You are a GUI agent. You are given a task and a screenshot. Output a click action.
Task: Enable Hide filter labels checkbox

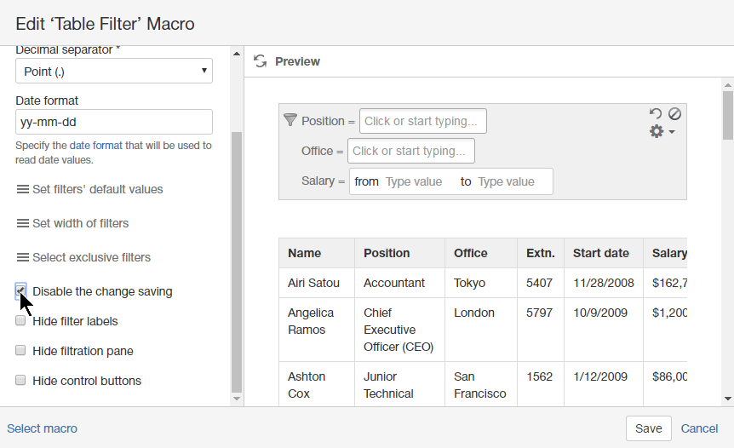(x=20, y=321)
